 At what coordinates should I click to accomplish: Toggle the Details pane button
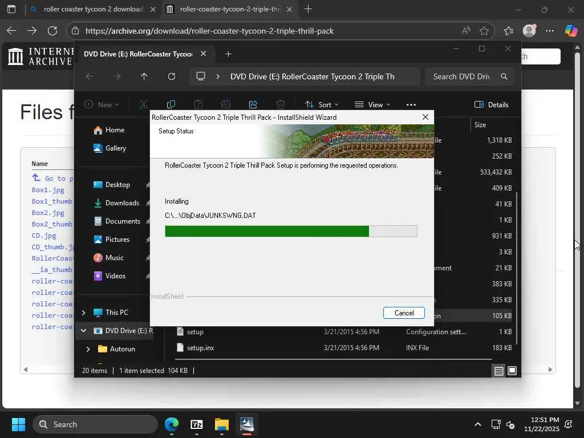(x=492, y=105)
